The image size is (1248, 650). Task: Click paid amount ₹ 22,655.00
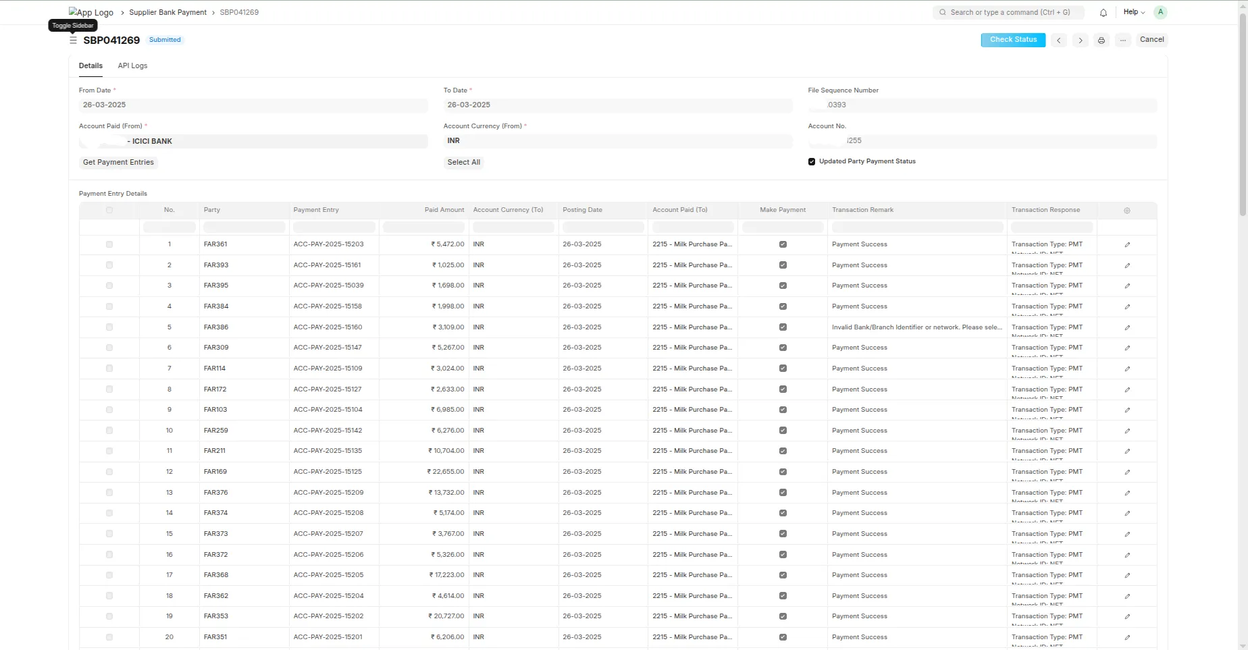[x=446, y=472]
